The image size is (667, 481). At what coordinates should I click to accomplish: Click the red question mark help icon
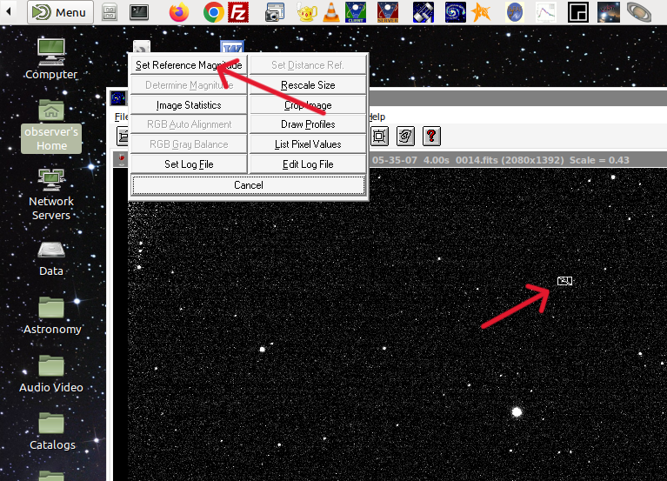431,136
